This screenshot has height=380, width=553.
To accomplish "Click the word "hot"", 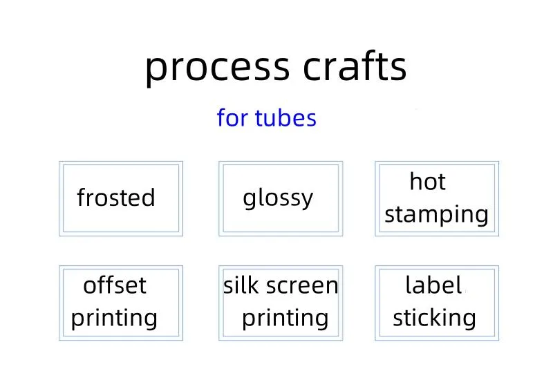I will tap(427, 182).
